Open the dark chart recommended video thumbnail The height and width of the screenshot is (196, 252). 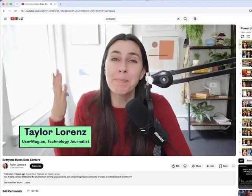click(245, 176)
